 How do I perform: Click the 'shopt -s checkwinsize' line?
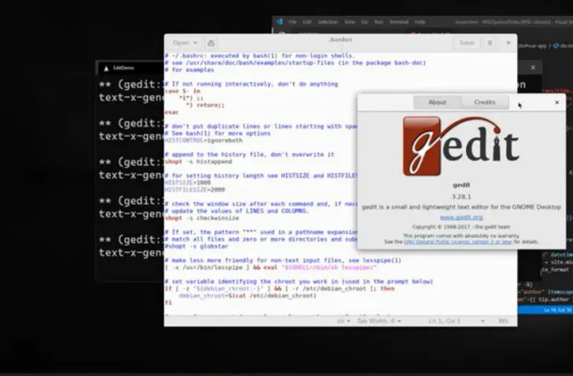click(x=202, y=218)
